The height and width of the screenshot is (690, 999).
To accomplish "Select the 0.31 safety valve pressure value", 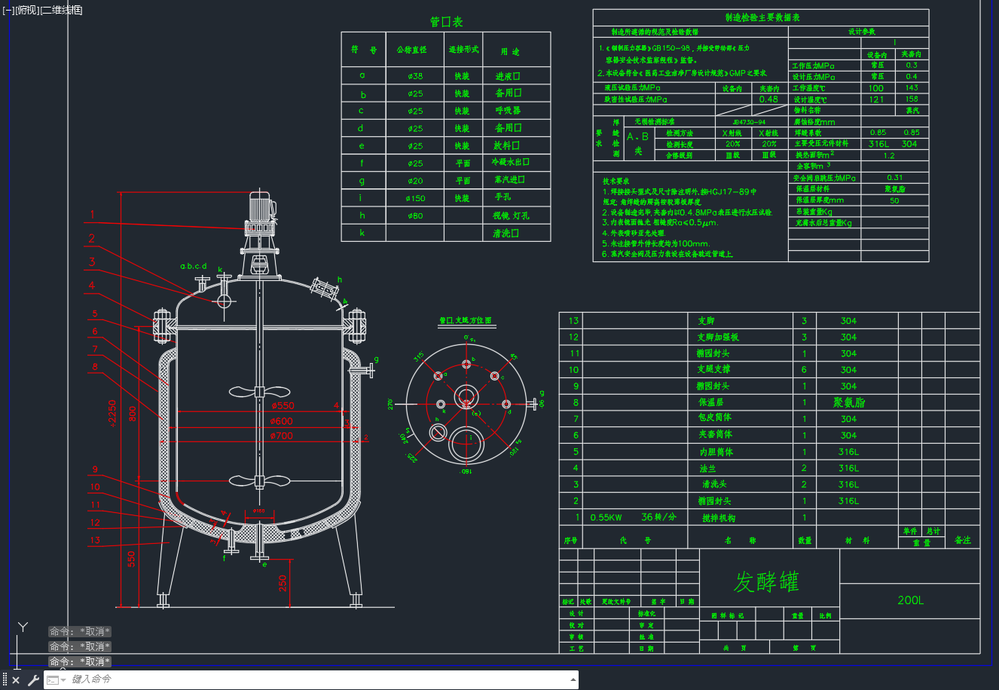I will tap(894, 178).
